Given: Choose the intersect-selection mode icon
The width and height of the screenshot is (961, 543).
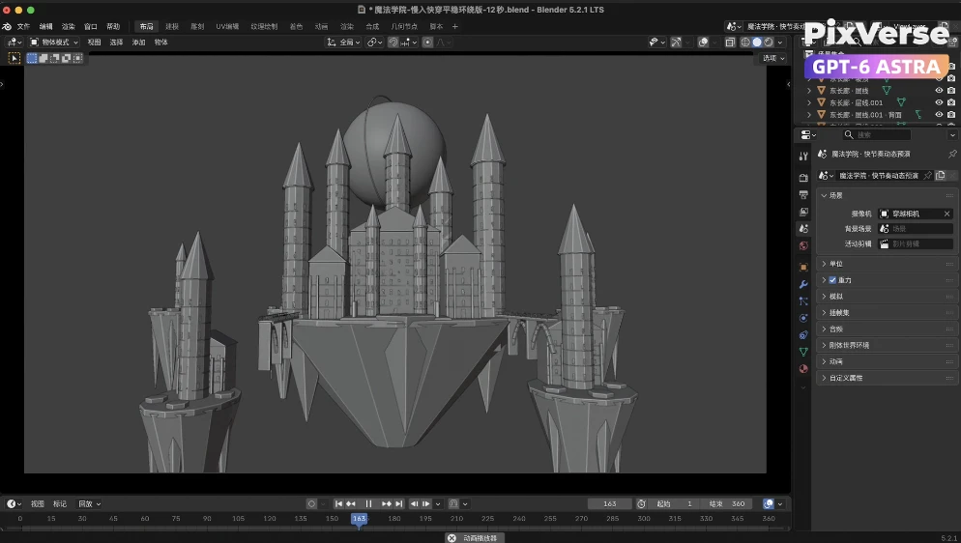Looking at the screenshot, I should click(78, 58).
